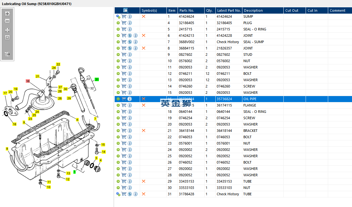Open supersession S icon for TUBE 31786428
The width and height of the screenshot is (352, 207).
coord(130,194)
